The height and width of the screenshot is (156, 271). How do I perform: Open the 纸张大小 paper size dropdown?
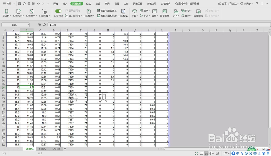point(31,13)
